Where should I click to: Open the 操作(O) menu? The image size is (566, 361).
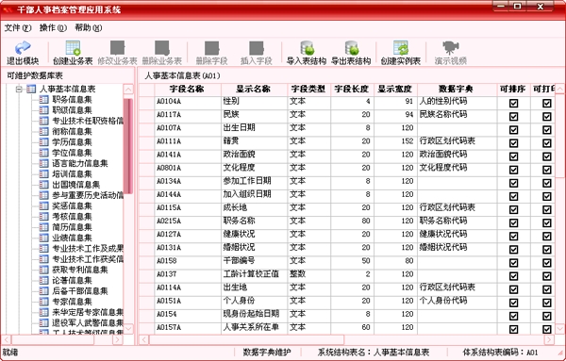(53, 27)
